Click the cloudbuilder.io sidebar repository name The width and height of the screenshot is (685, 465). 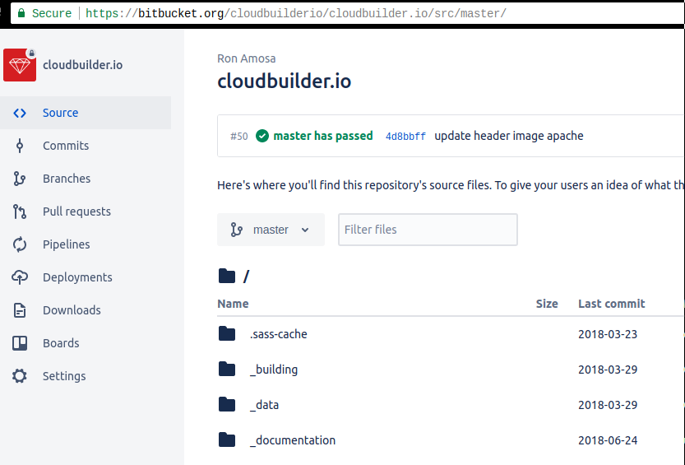pos(82,65)
